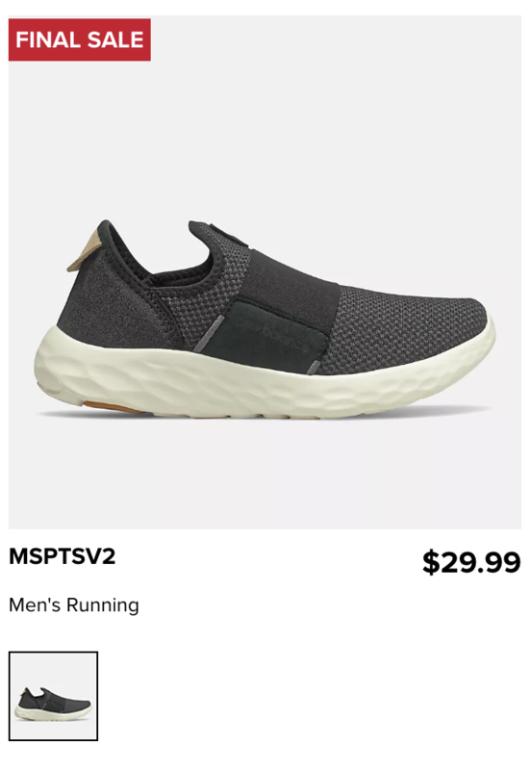The width and height of the screenshot is (530, 770).
Task: Click the small shoe inside bordered thumbnail
Action: 53,704
